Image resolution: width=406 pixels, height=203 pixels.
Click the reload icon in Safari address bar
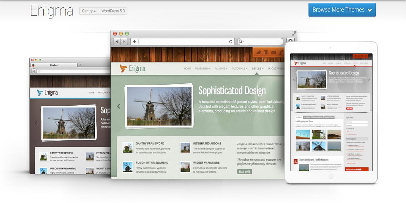point(231,42)
